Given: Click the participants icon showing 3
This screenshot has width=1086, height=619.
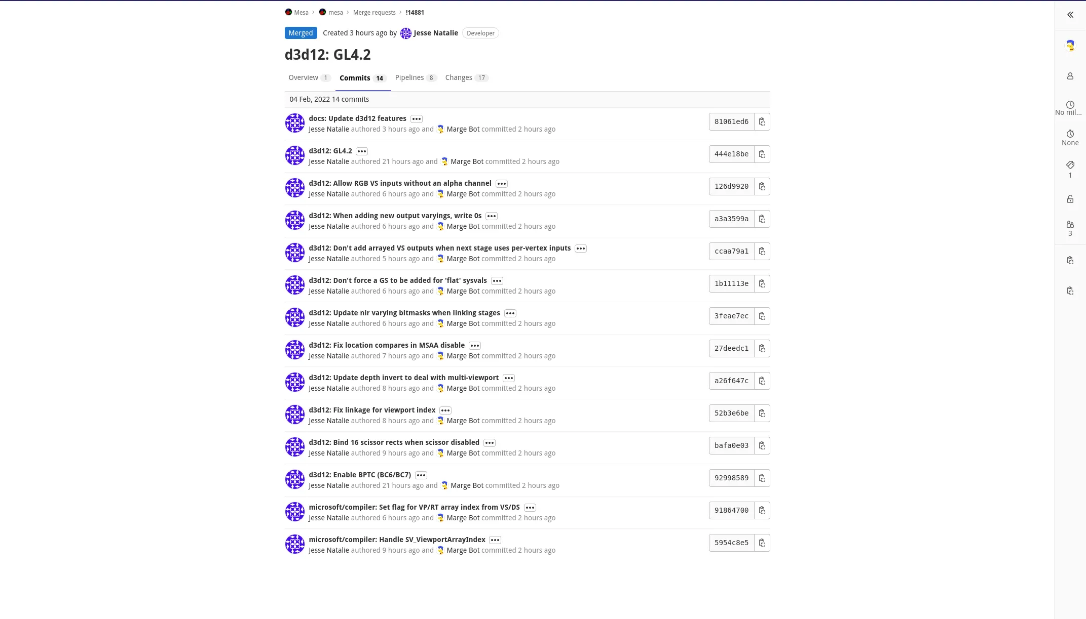Looking at the screenshot, I should 1070,224.
